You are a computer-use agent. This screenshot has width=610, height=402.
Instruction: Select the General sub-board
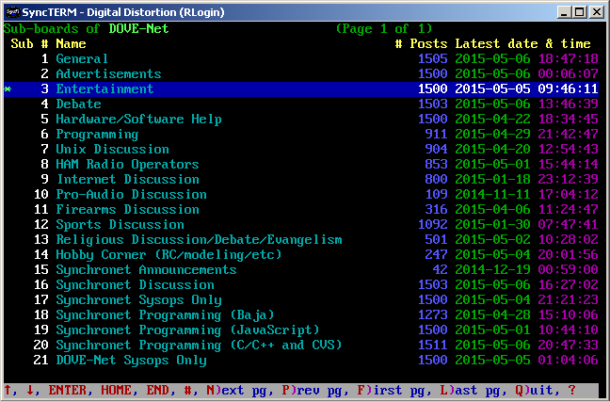[82, 59]
